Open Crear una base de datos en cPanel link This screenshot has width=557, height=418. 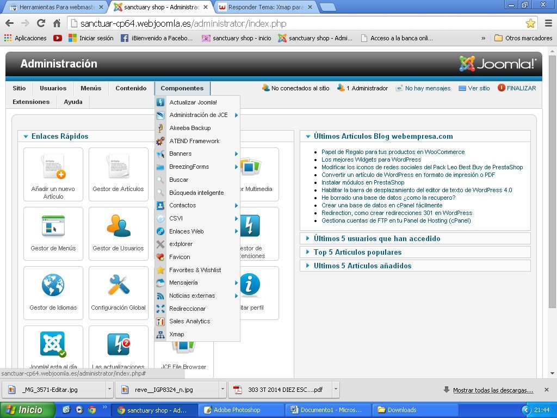pyautogui.click(x=382, y=205)
